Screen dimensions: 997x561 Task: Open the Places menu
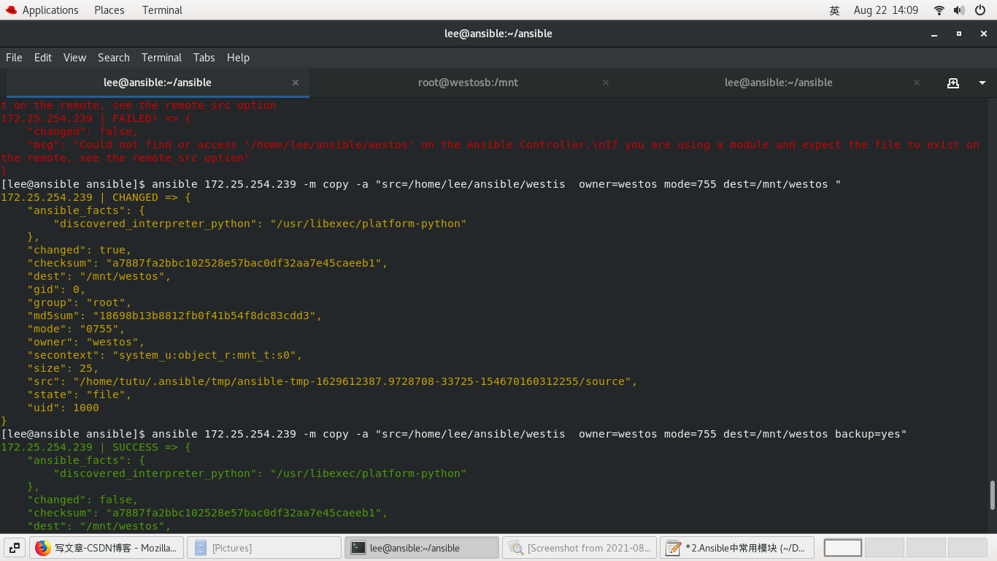point(109,10)
